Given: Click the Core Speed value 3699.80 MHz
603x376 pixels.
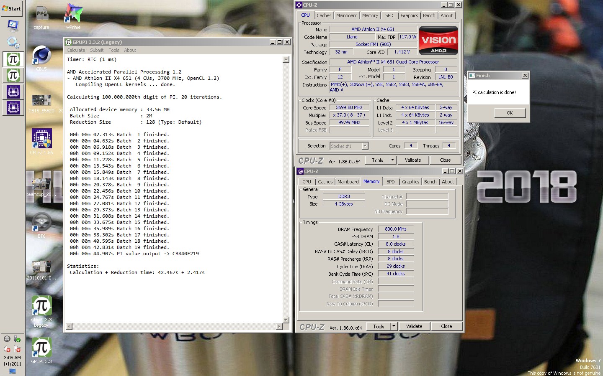Looking at the screenshot, I should pyautogui.click(x=349, y=107).
